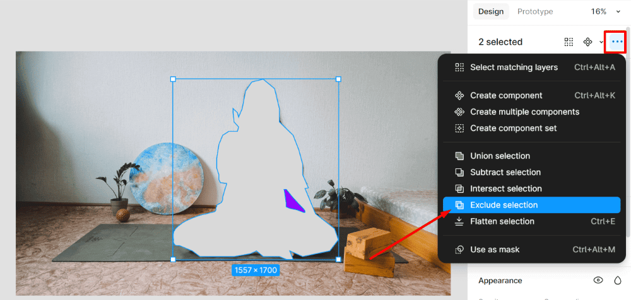
Task: Click the select matching layers grid icon
Action: (569, 42)
